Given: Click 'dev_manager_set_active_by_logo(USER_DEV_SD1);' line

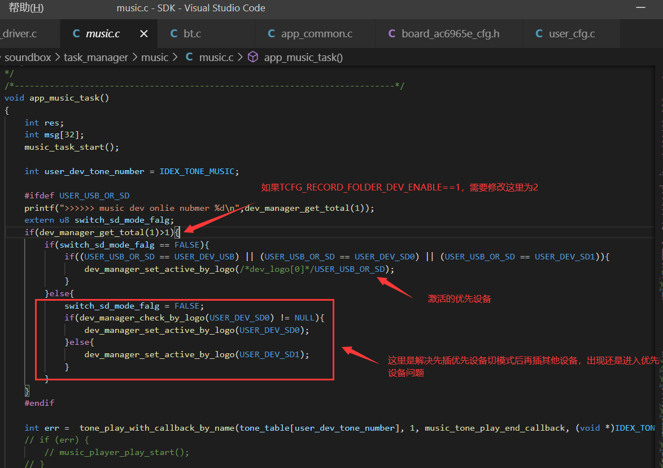Looking at the screenshot, I should [x=197, y=354].
